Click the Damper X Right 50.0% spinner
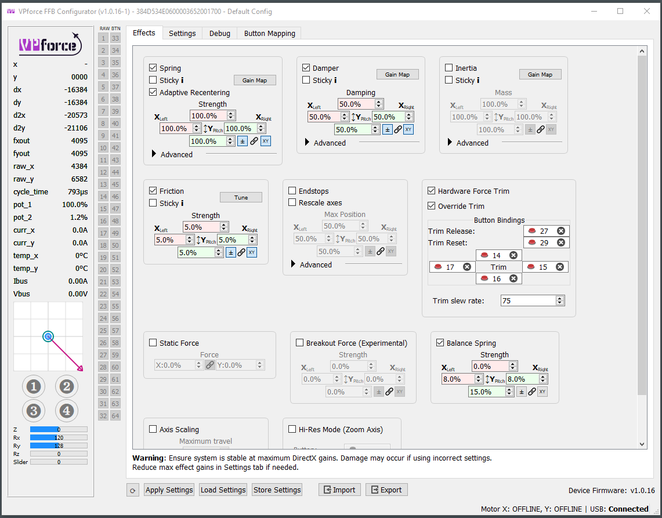The height and width of the screenshot is (518, 662). click(x=393, y=117)
